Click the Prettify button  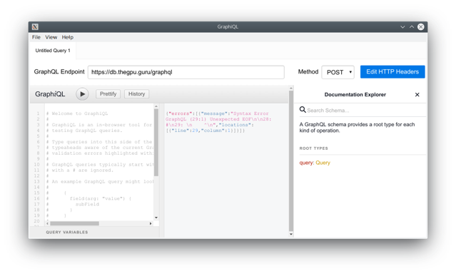point(108,94)
